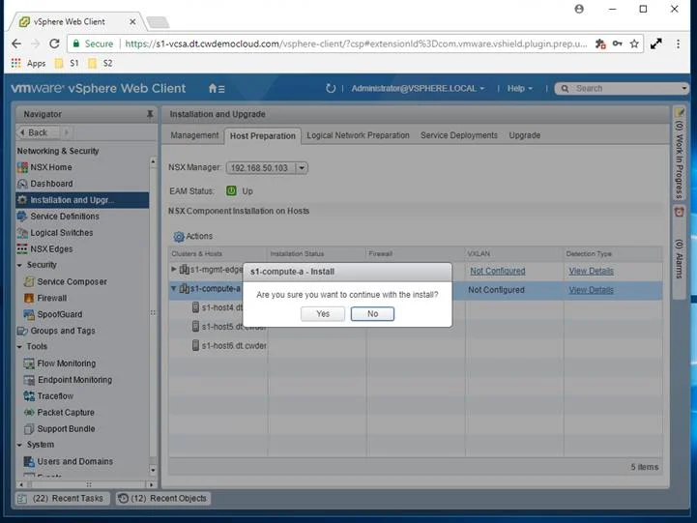This screenshot has width=697, height=523.
Task: Collapse the Security section in navigator
Action: 19,265
